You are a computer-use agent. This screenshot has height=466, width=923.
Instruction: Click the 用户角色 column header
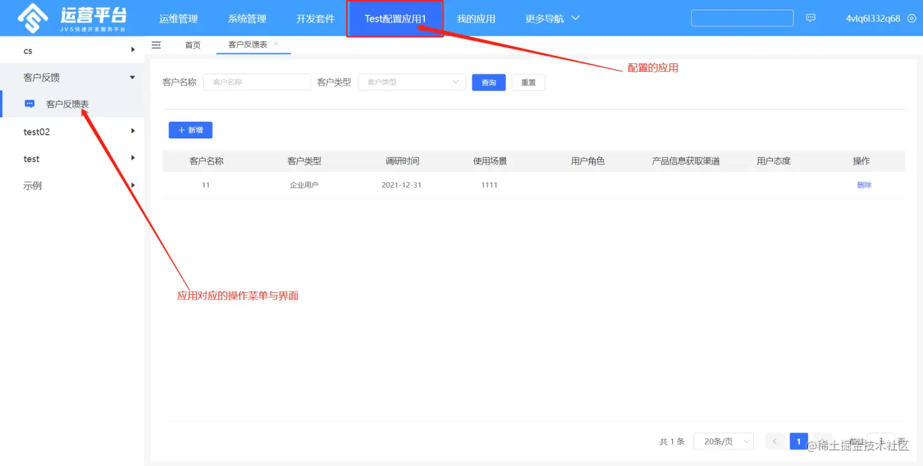click(x=588, y=161)
